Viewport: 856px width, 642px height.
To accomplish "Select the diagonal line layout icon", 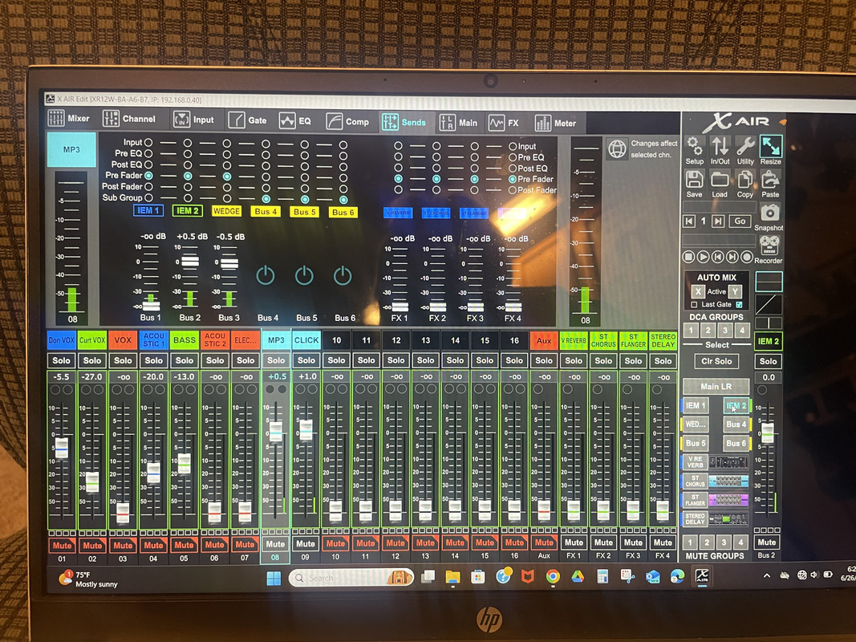I will point(769,305).
